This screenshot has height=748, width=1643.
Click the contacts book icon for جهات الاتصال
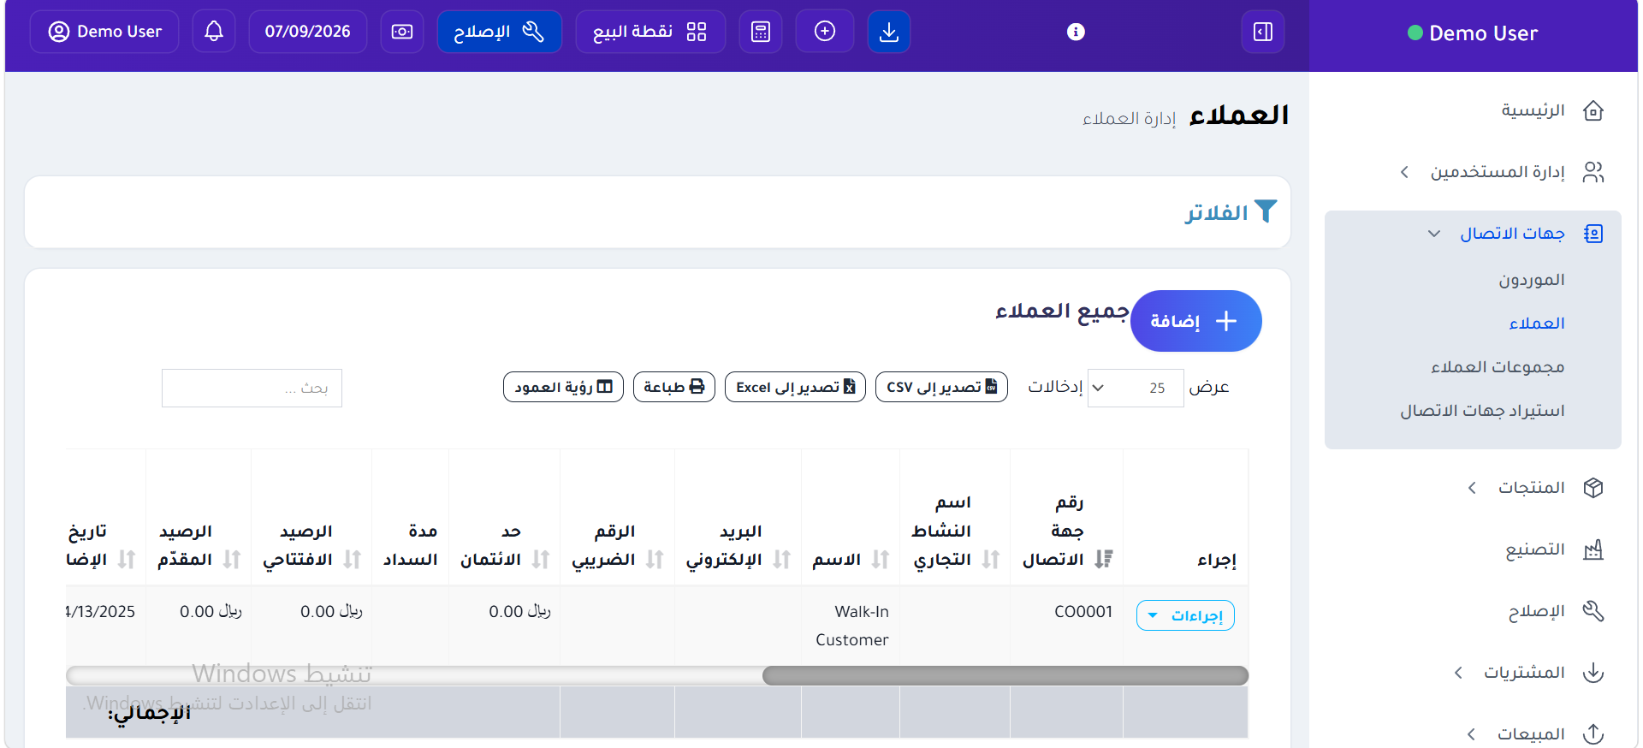click(1593, 234)
